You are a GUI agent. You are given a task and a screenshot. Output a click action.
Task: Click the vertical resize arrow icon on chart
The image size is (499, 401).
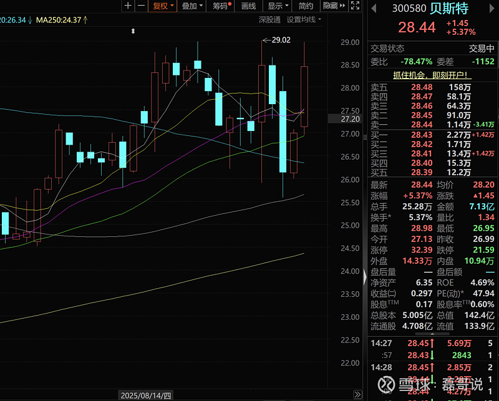point(133,31)
